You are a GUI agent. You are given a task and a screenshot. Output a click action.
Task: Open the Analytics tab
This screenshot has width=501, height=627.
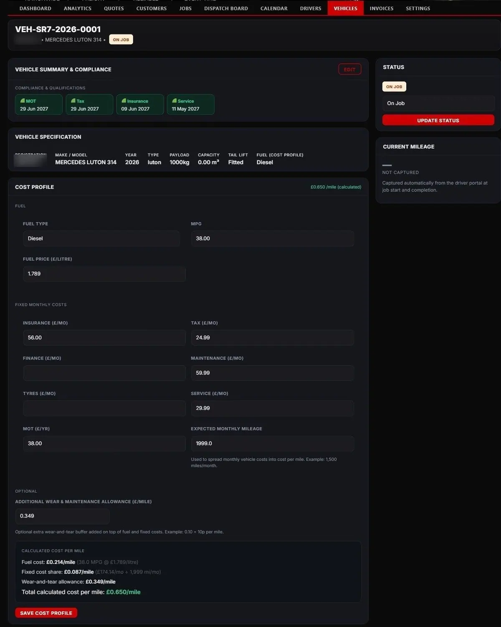[x=78, y=8]
